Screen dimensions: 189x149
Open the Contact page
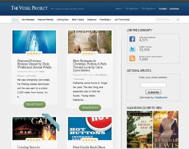tap(163, 9)
